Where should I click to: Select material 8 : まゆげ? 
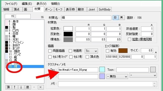24,45
